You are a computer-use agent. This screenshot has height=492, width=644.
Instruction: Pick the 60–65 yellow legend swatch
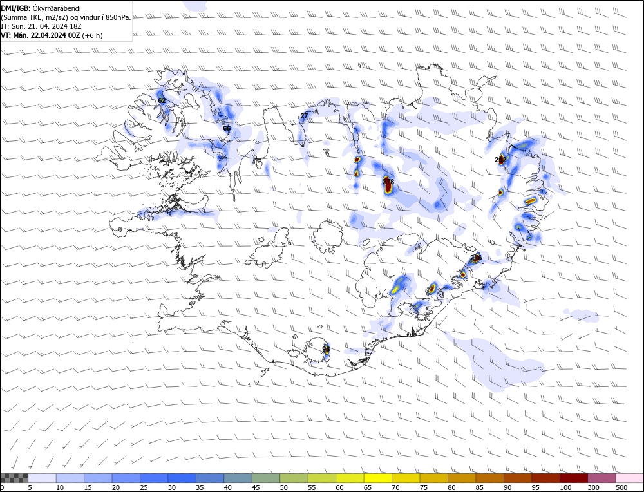tap(350, 478)
